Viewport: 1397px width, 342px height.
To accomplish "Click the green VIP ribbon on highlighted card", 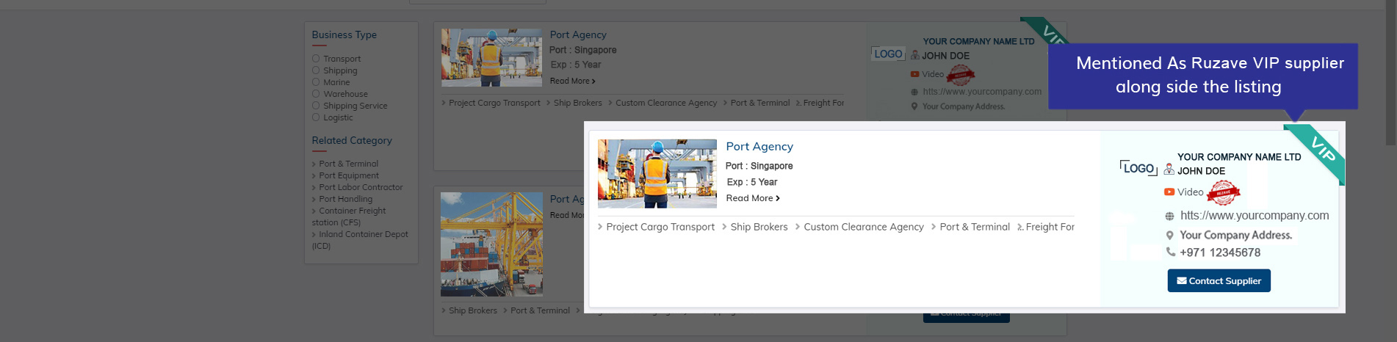I will [1321, 149].
